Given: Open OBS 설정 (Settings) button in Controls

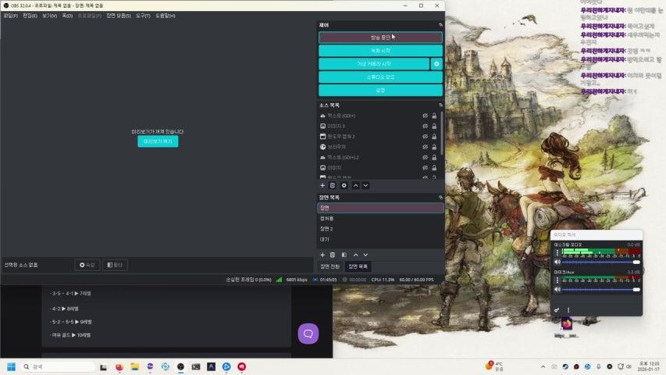Looking at the screenshot, I should coord(380,90).
